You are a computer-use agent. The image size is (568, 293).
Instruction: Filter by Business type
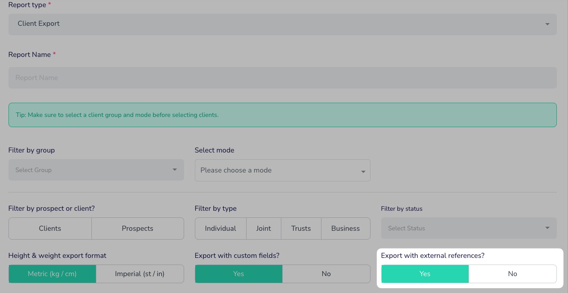coord(346,229)
